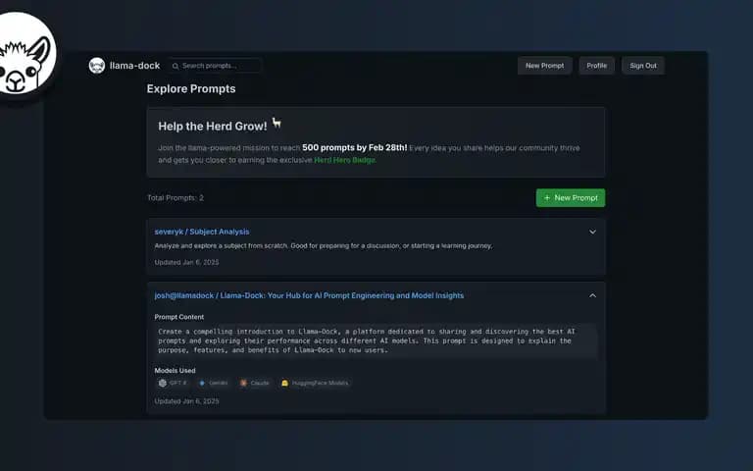Click the Gemini chip label
The height and width of the screenshot is (471, 753).
tap(218, 383)
